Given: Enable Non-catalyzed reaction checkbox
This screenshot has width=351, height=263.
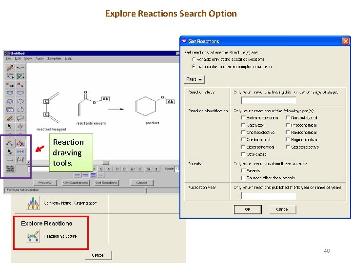Looking at the screenshot, I should 288,118.
